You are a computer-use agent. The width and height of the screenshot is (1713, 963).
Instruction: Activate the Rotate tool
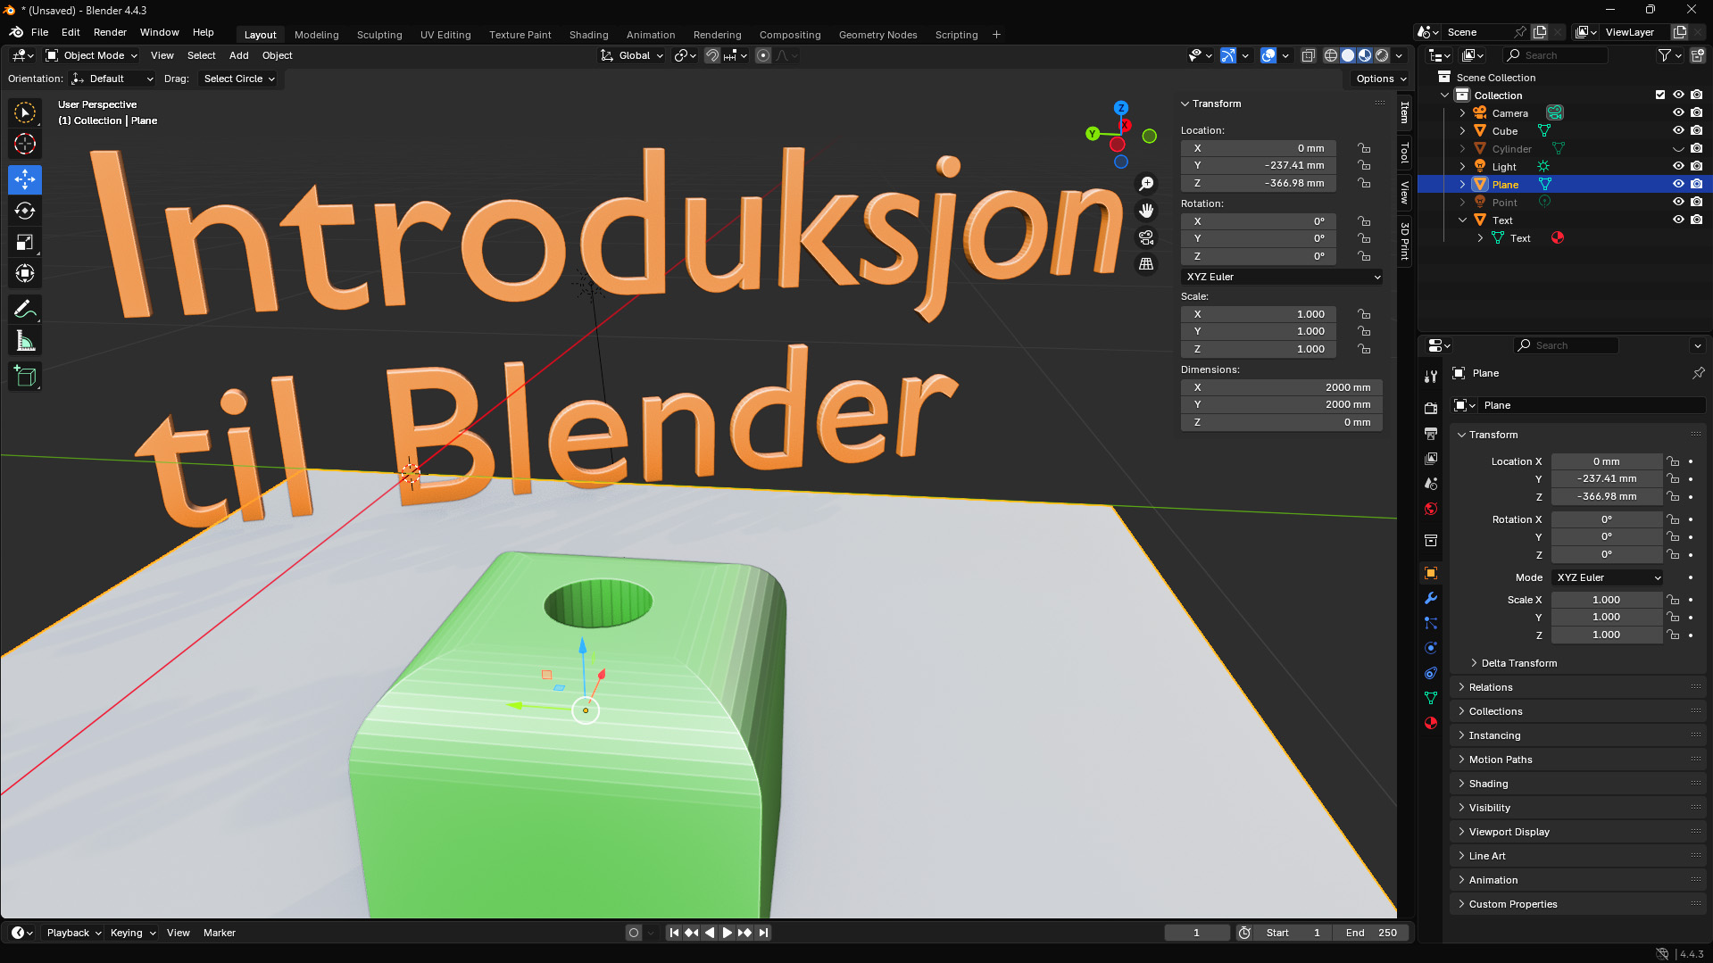pyautogui.click(x=25, y=211)
